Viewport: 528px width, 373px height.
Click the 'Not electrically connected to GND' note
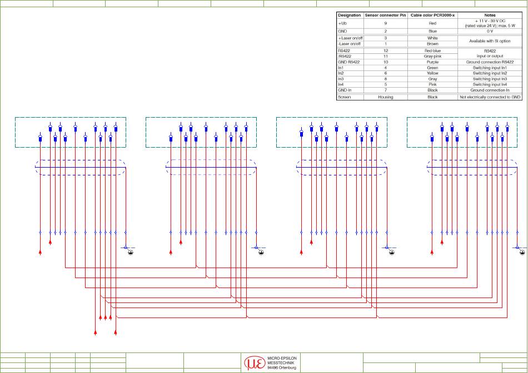point(490,97)
